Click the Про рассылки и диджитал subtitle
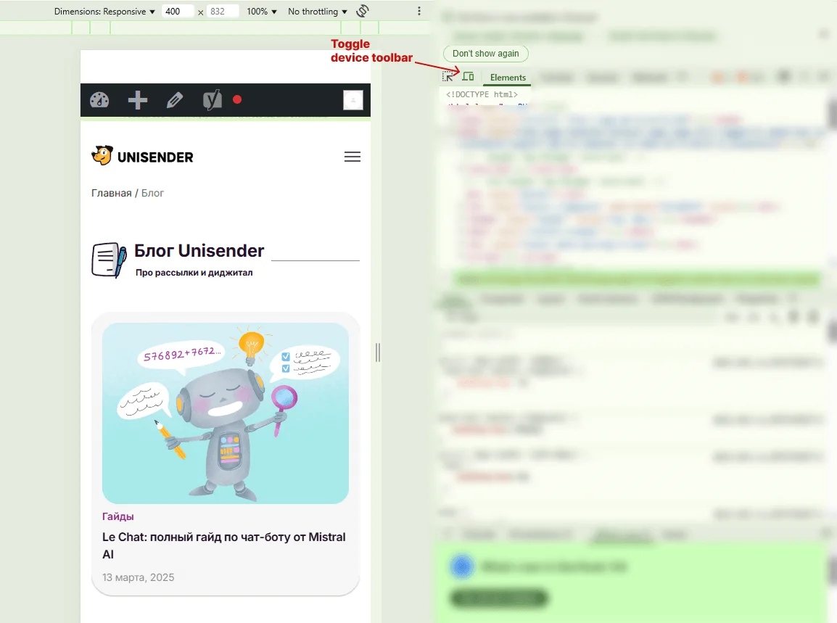 pos(194,272)
